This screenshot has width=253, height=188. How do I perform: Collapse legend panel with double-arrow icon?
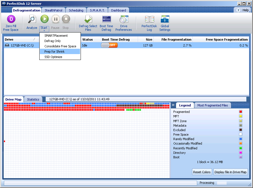[x=173, y=105]
